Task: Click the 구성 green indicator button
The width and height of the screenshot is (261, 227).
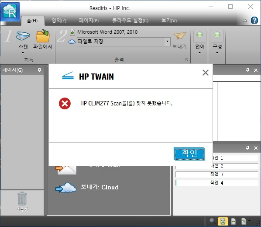Action: (x=217, y=36)
